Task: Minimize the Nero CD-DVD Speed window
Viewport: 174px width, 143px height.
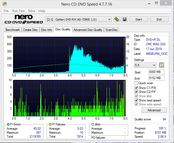Action: (x=149, y=3)
